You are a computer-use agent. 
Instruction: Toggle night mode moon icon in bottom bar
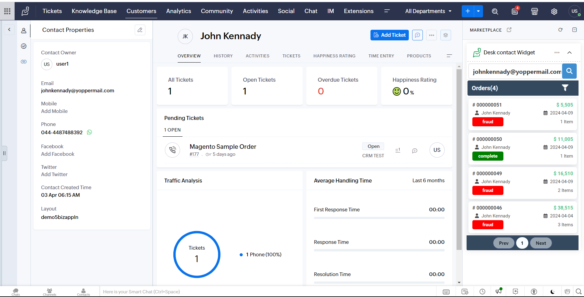(552, 292)
